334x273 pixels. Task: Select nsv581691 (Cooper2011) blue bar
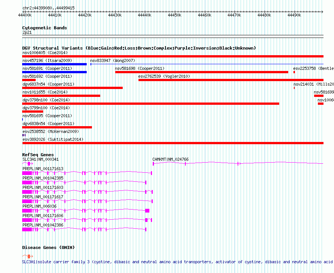54,72
